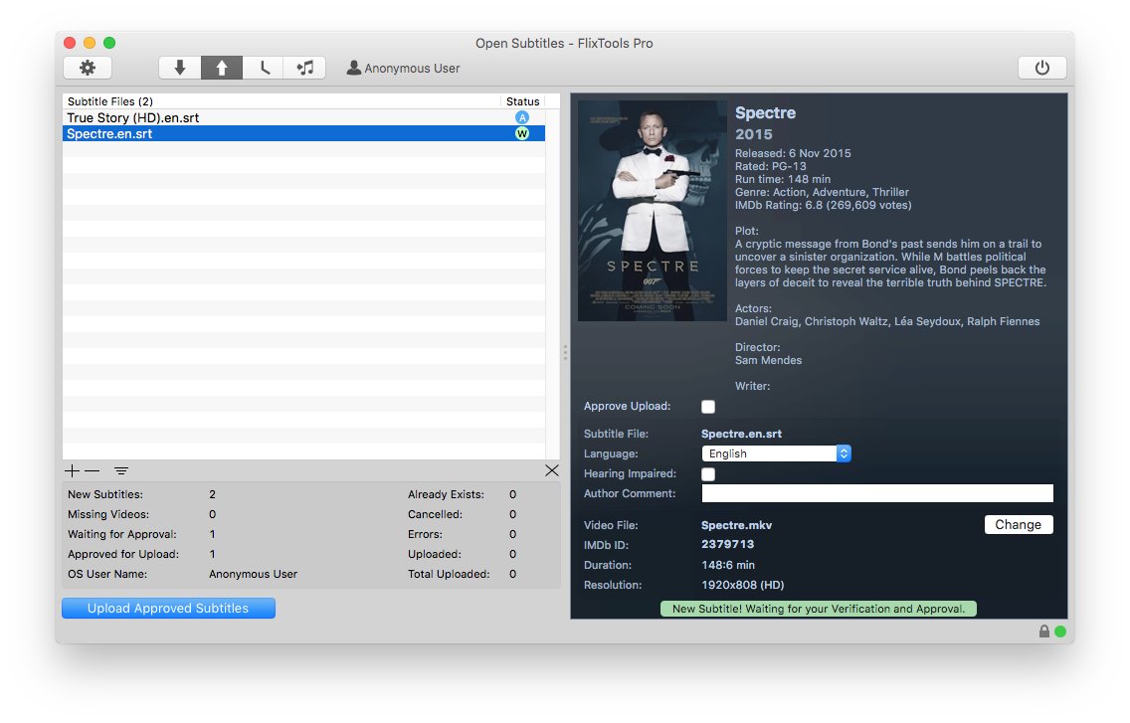Select the True Story (HD).en.srt row

(303, 117)
